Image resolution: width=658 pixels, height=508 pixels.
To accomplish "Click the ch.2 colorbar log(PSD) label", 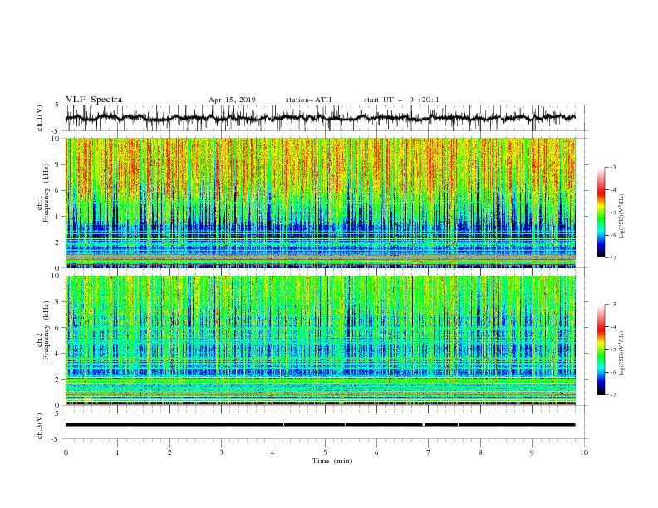I will coord(622,353).
